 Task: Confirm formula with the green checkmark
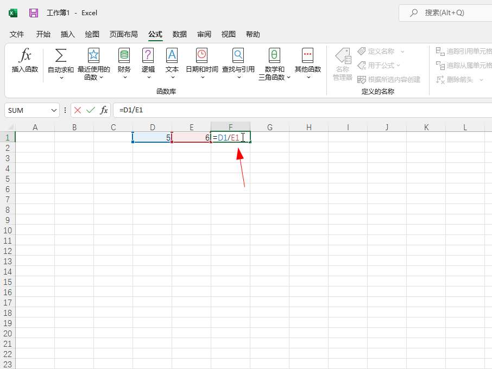(91, 110)
